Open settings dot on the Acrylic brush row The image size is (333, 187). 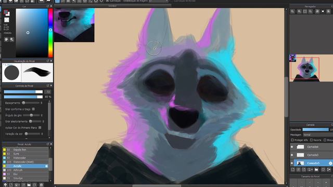46,166
